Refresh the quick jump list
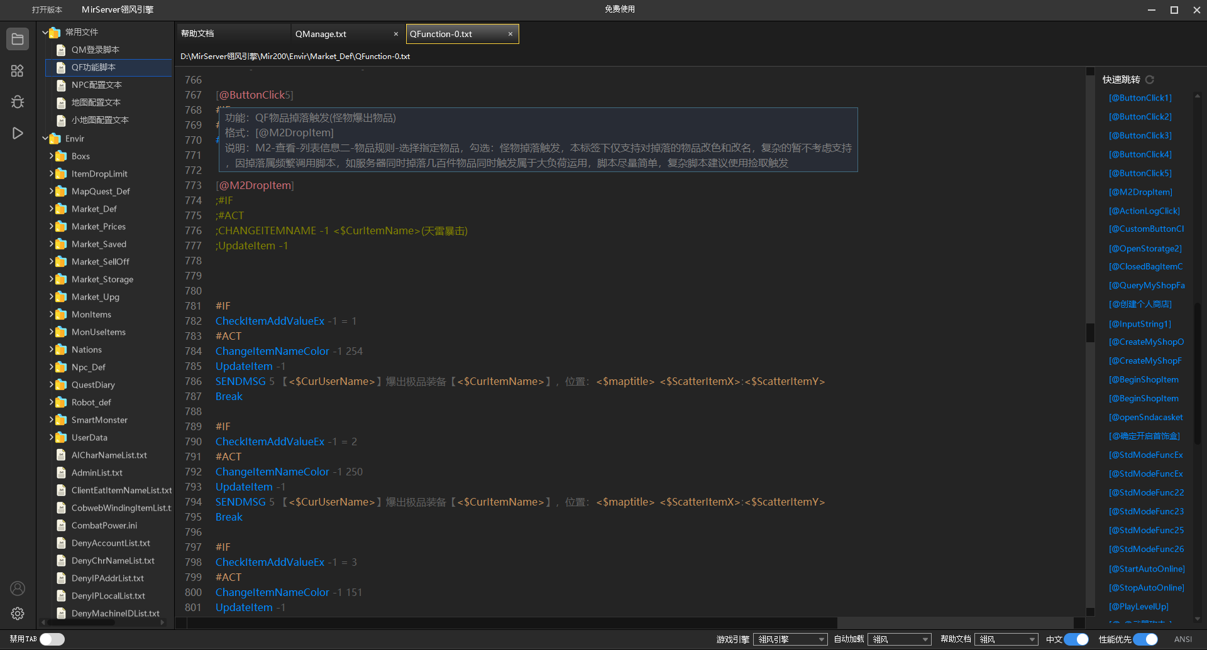 pyautogui.click(x=1150, y=80)
